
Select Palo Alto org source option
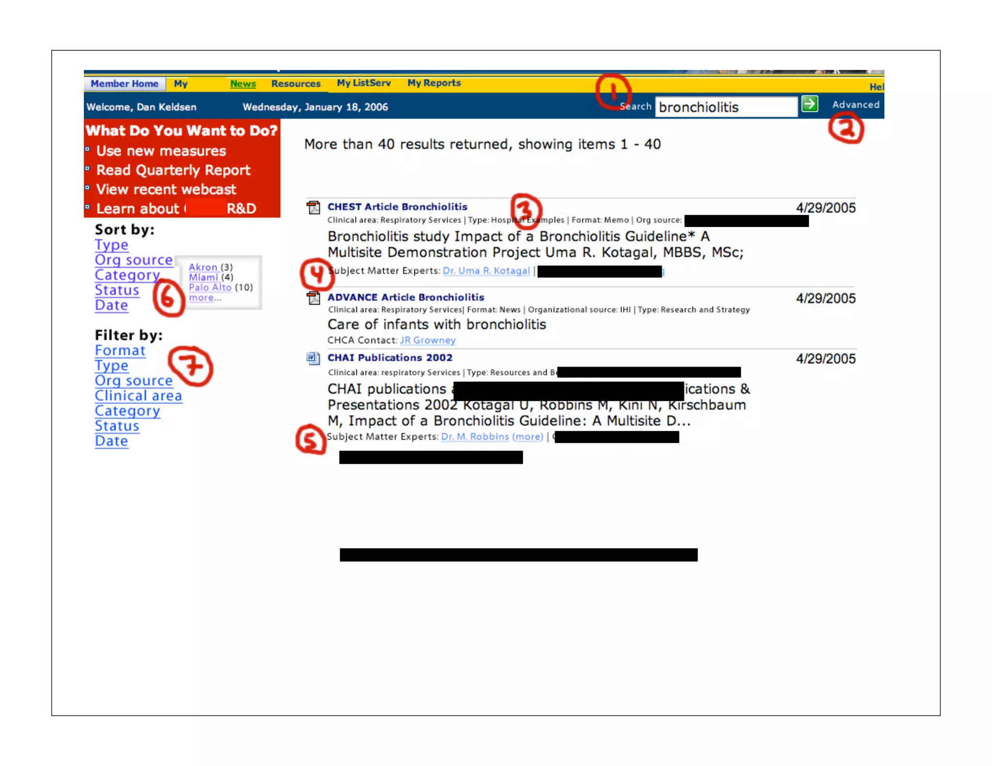click(210, 287)
